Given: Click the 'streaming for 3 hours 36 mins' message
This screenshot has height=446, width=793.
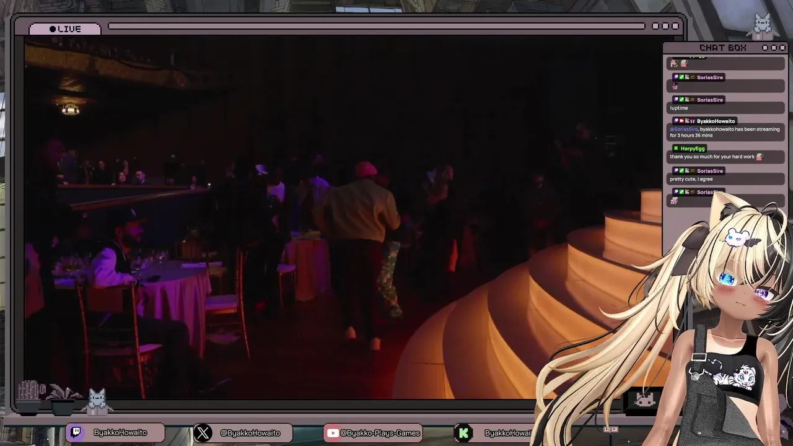Looking at the screenshot, I should click(x=725, y=133).
